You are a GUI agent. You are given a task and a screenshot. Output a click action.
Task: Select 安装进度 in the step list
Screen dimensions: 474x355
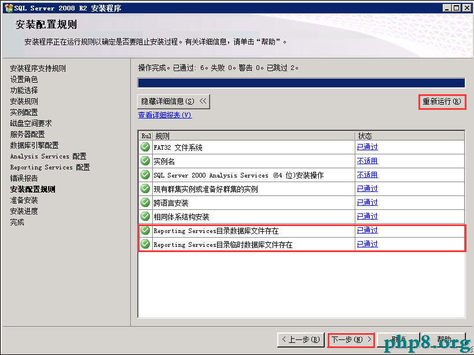24,211
